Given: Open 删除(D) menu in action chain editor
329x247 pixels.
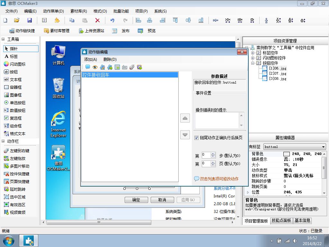Looking at the screenshot, I should pyautogui.click(x=110, y=59).
